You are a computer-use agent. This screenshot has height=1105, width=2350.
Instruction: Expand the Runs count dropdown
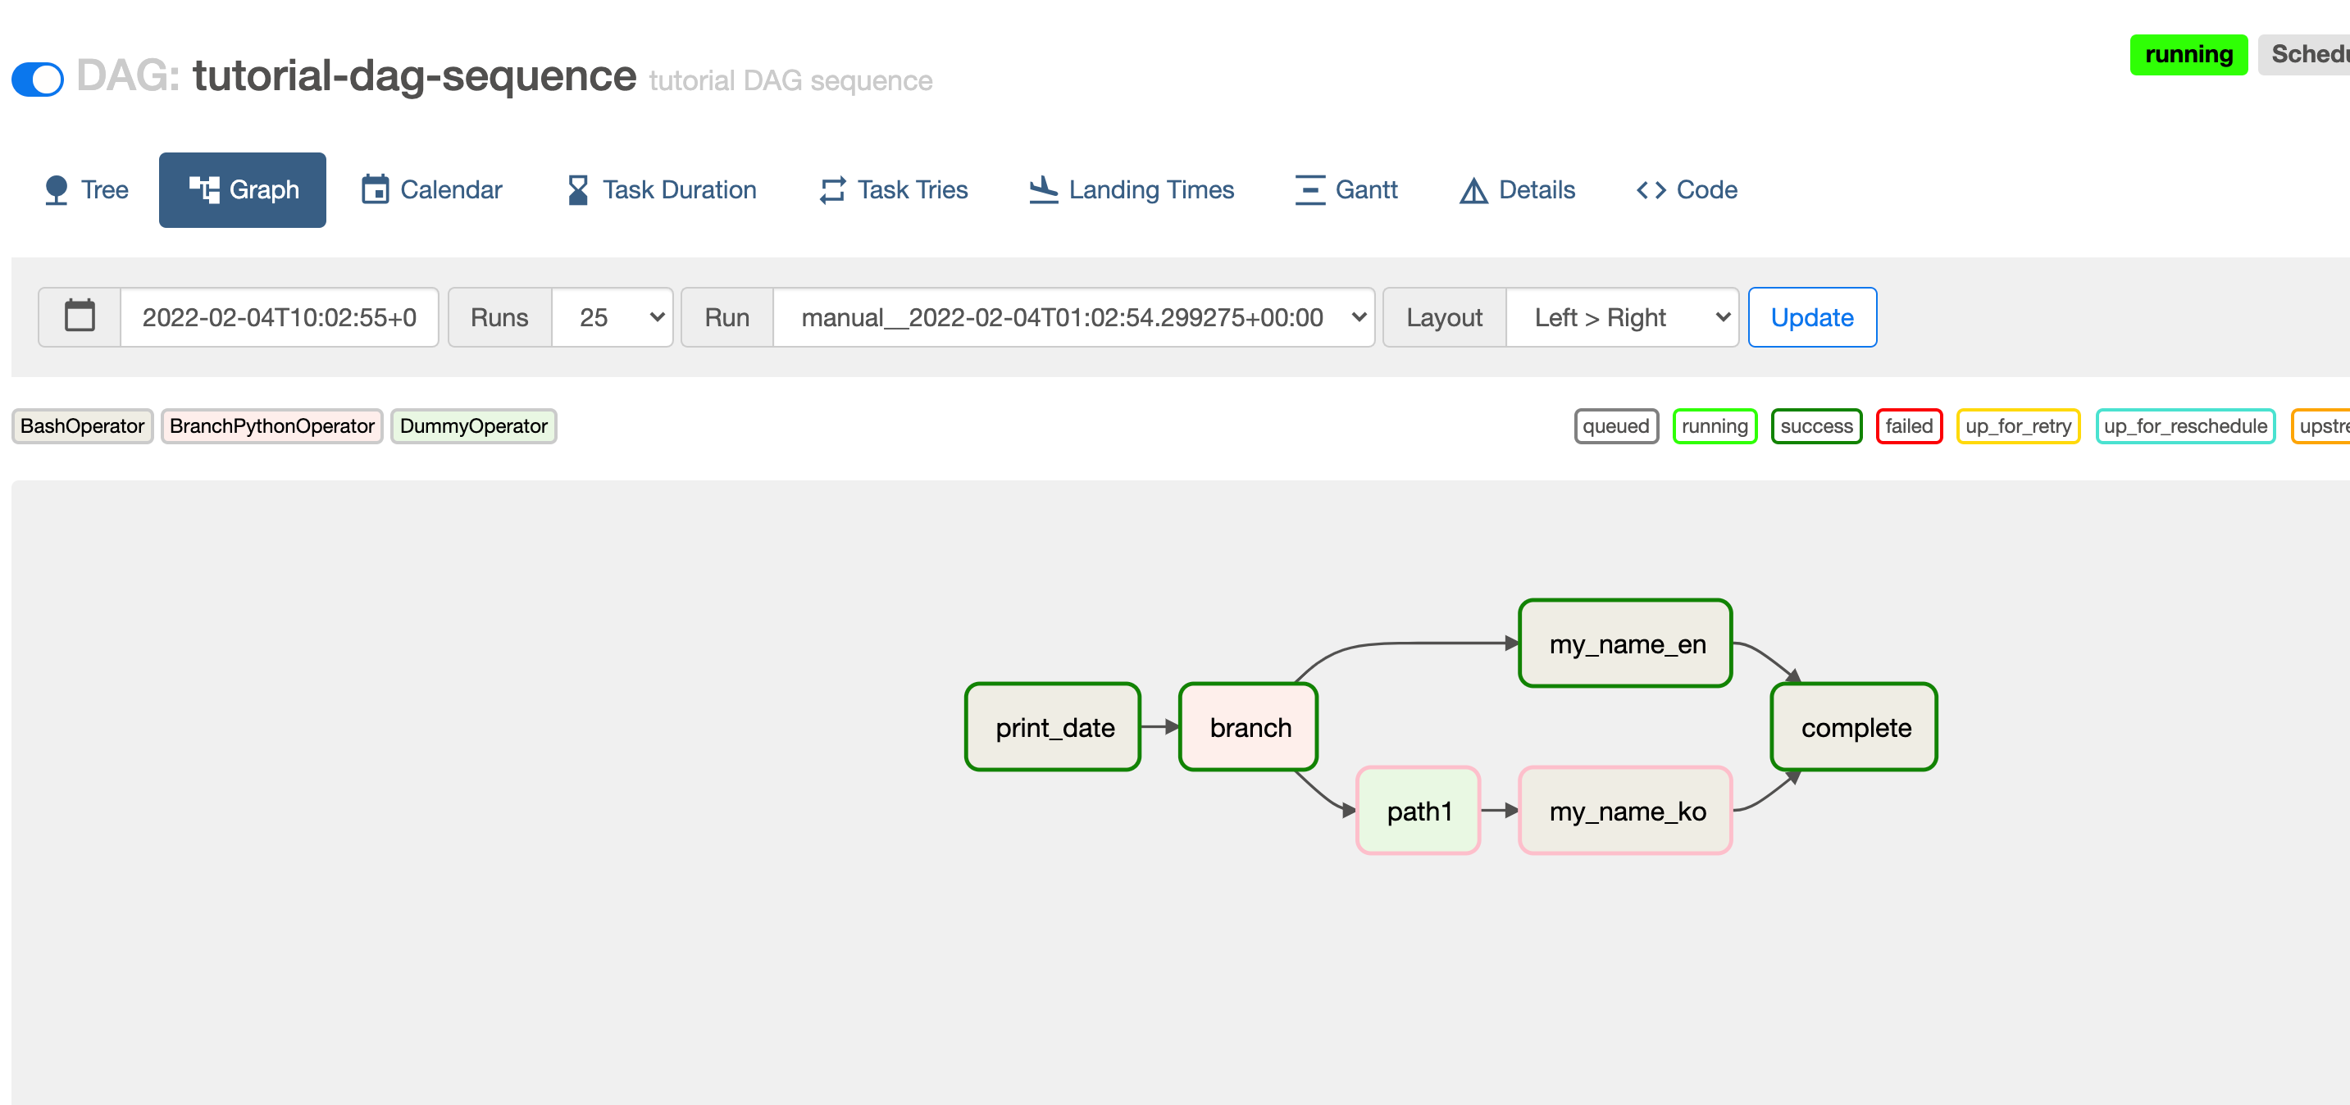[x=613, y=317]
